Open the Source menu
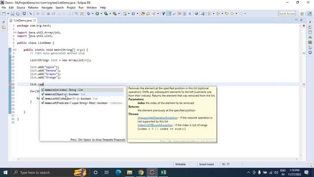The image size is (314, 177). click(21, 8)
